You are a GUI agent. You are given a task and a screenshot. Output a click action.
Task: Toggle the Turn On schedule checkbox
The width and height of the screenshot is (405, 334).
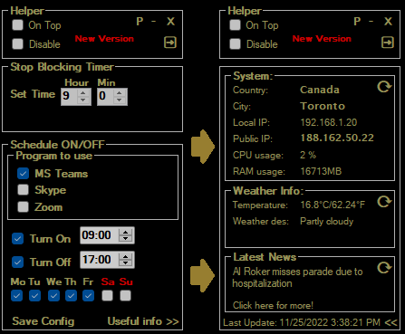pyautogui.click(x=17, y=238)
